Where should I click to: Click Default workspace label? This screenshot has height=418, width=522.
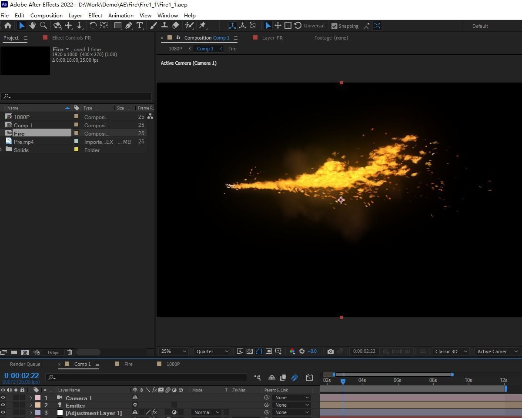coord(480,26)
